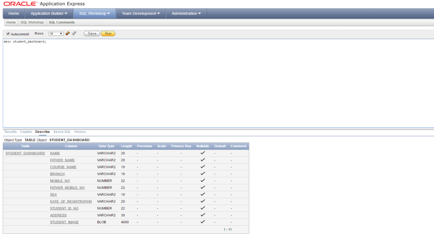Click the MOBILE_NO column link
434x234 pixels.
[x=60, y=180]
